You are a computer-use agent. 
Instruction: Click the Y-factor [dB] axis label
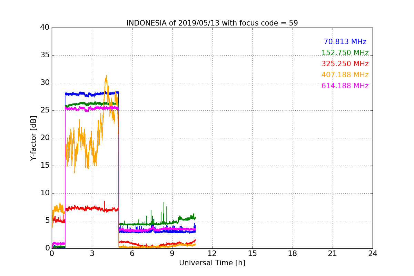tap(33, 138)
